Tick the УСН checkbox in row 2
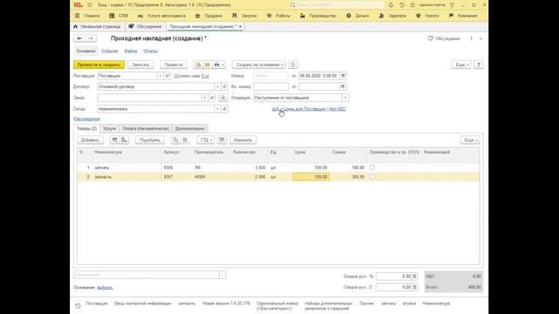559x314 pixels. coord(372,176)
